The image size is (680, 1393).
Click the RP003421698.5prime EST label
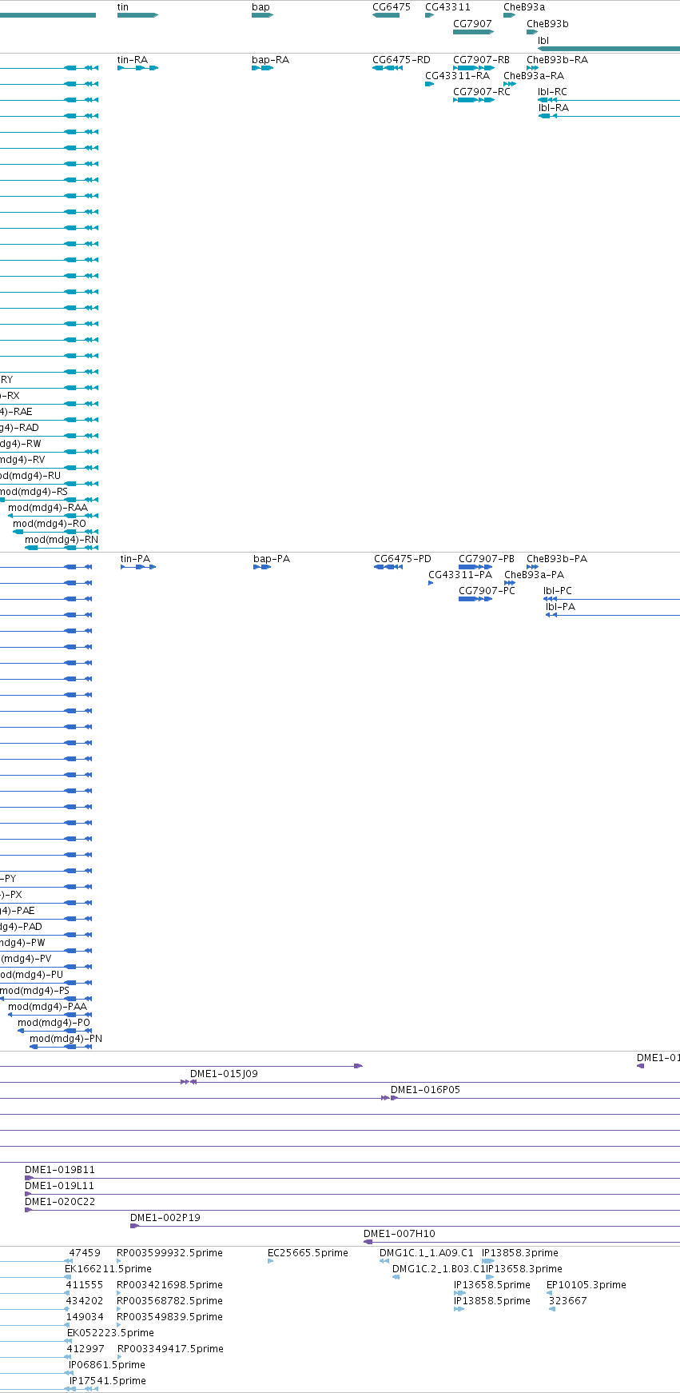point(169,1285)
